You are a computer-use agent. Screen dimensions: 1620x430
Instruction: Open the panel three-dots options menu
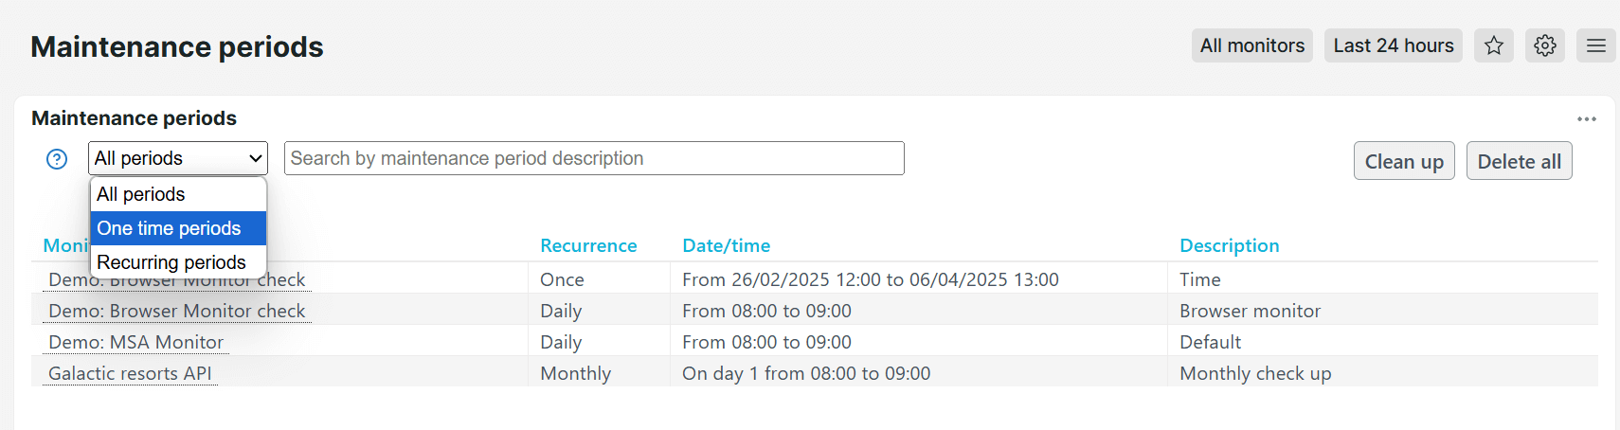click(1587, 119)
